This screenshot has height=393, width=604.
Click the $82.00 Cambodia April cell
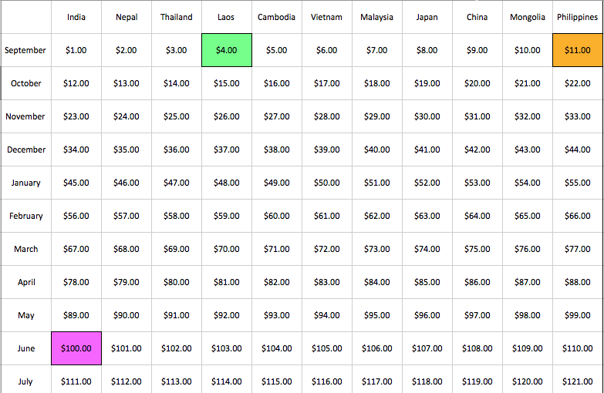pyautogui.click(x=276, y=282)
